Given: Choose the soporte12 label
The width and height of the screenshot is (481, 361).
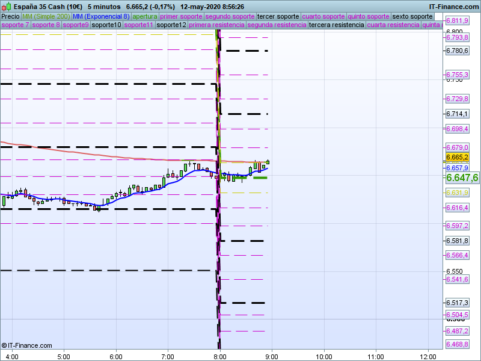Looking at the screenshot, I should 171,25.
